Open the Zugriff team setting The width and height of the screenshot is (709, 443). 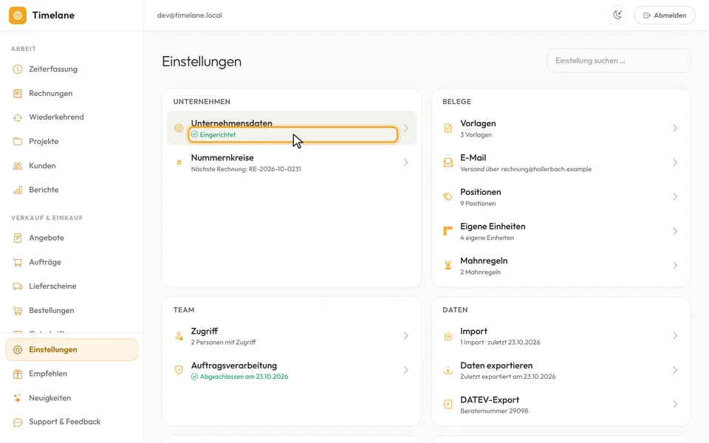[292, 336]
